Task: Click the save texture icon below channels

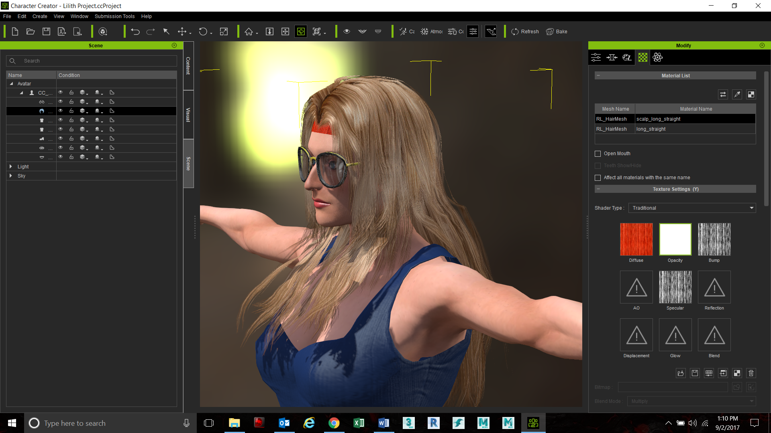Action: pos(695,373)
